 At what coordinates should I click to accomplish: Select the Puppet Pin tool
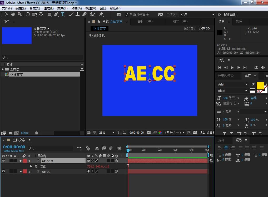click(101, 14)
